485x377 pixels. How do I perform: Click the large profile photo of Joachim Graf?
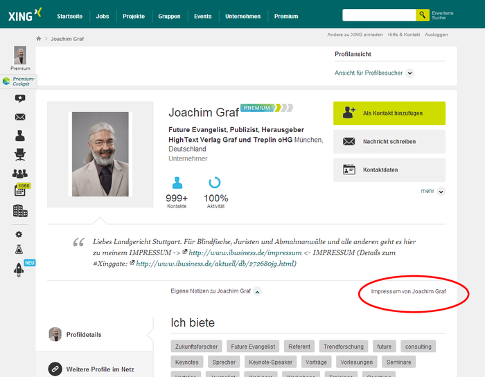(100, 154)
